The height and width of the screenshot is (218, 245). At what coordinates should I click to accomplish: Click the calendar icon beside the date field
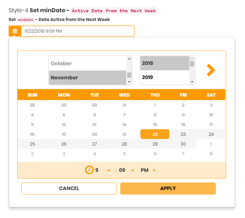pos(15,31)
